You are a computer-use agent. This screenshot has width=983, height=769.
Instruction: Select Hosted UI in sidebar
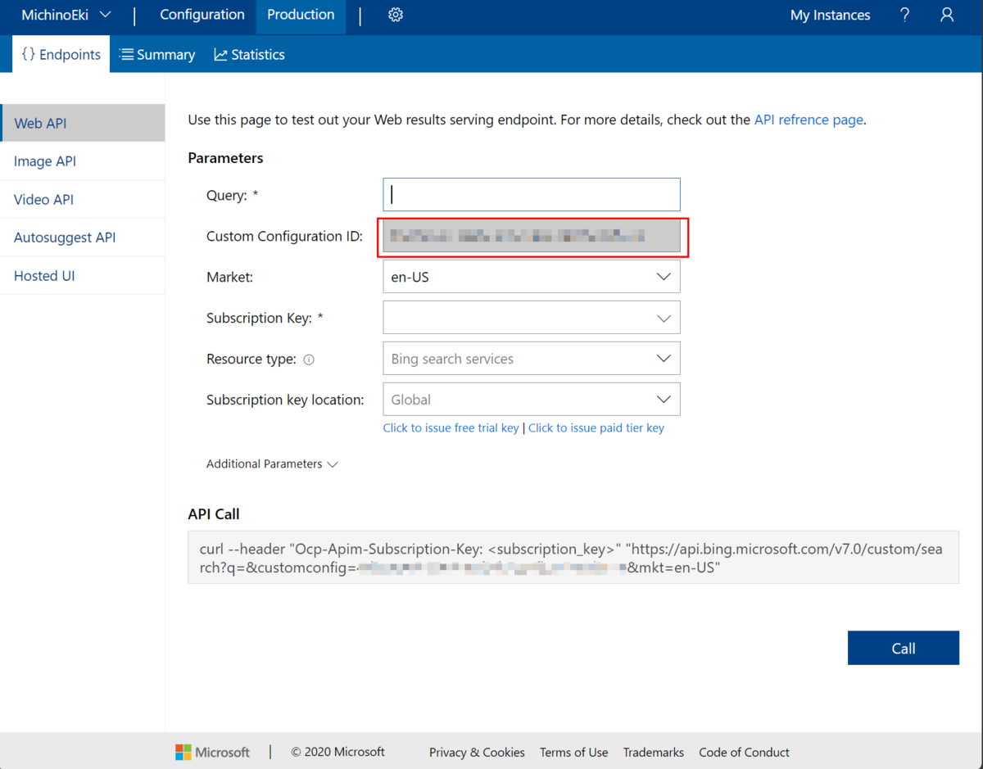pyautogui.click(x=82, y=275)
